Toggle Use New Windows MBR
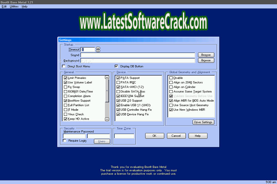 171,110
